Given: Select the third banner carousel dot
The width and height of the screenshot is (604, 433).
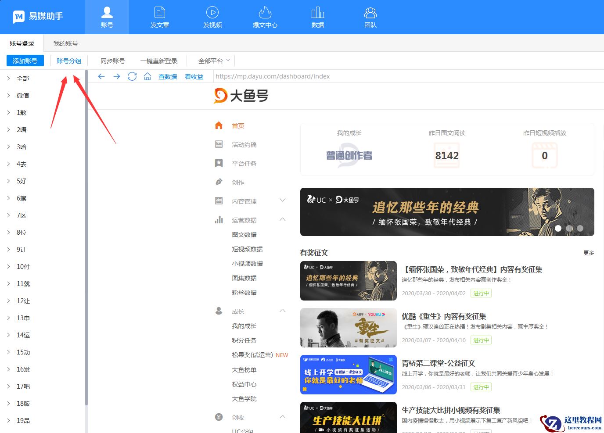Looking at the screenshot, I should pyautogui.click(x=580, y=228).
